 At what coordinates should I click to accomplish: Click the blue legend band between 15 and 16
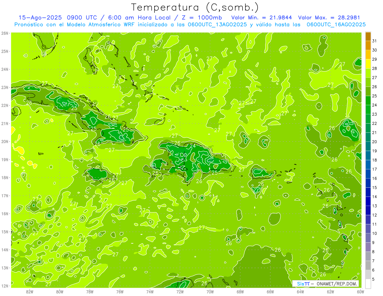(368, 183)
